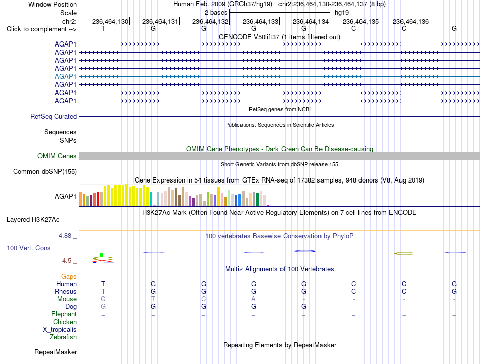This screenshot has width=481, height=364.
Task: Click the chr2 236,464,133 position marker
Action: coord(261,21)
